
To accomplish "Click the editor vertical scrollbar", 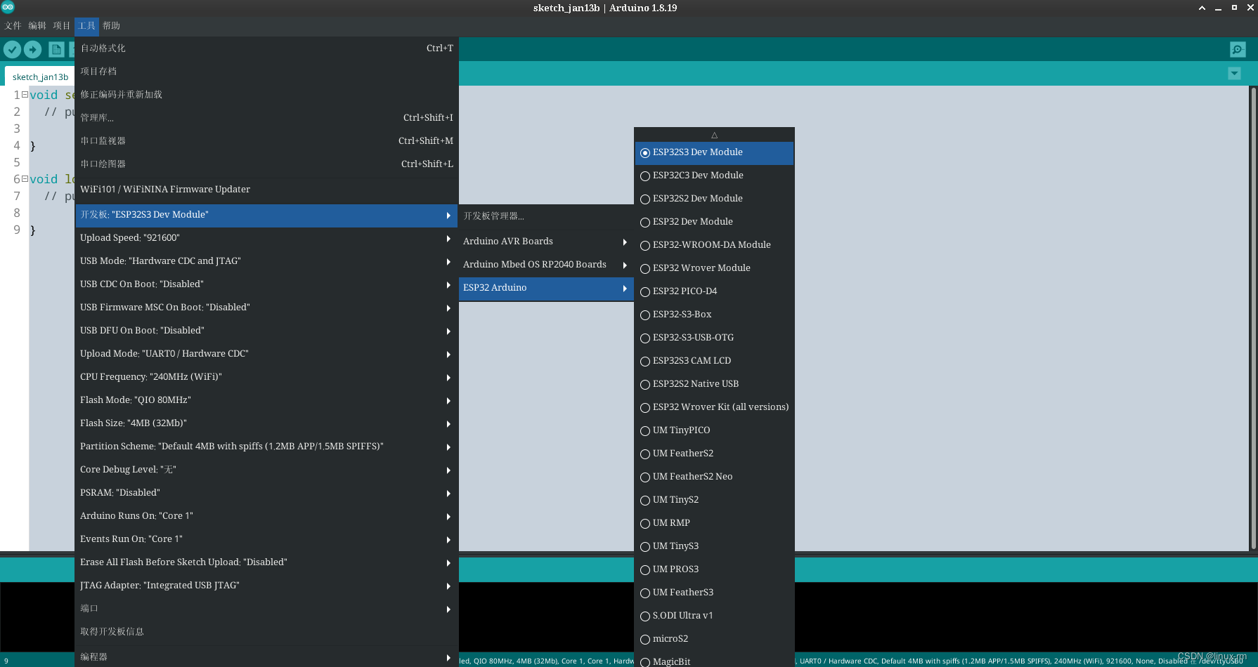I will (x=1253, y=318).
